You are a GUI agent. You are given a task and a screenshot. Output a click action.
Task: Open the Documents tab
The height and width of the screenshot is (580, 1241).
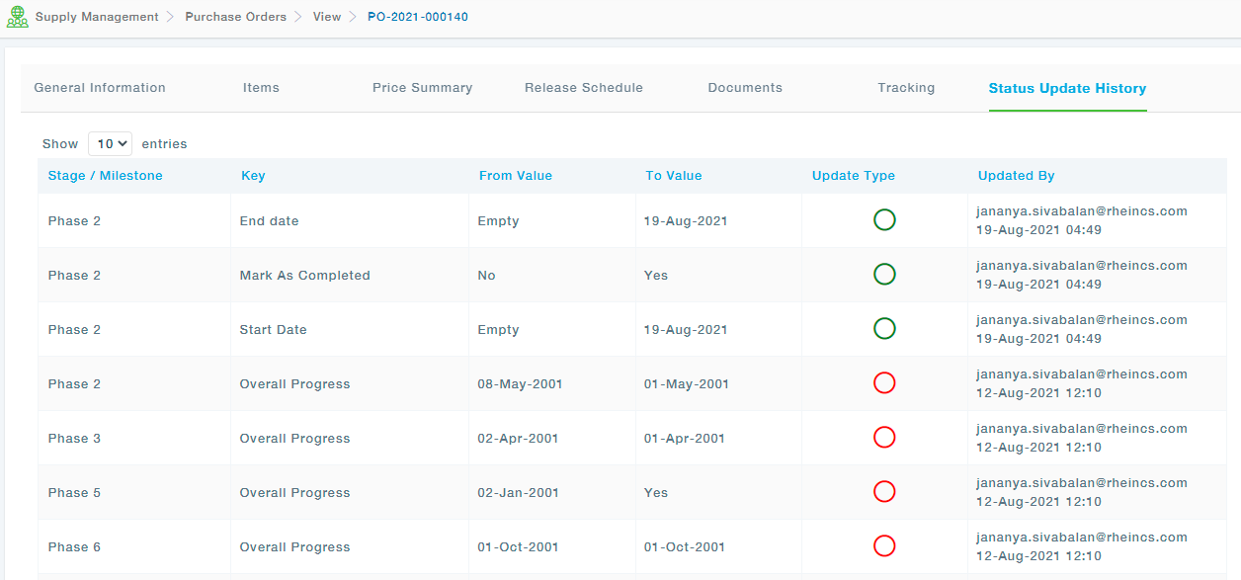(x=745, y=88)
